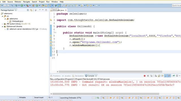The image size is (181, 101).
Task: Click the Debug bug icon in toolbar
Action: 16,5
